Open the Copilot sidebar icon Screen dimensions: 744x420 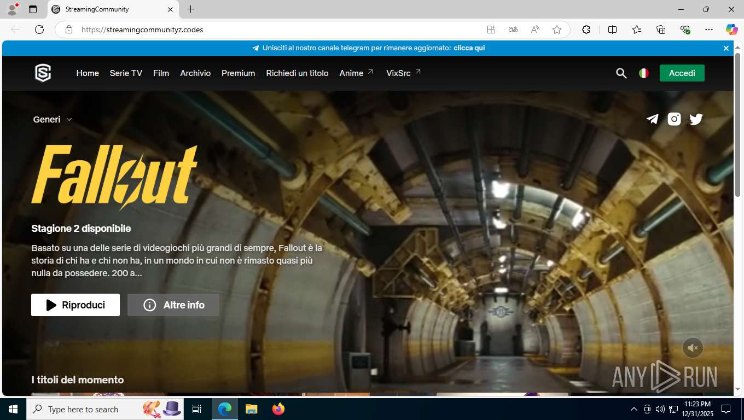(731, 30)
